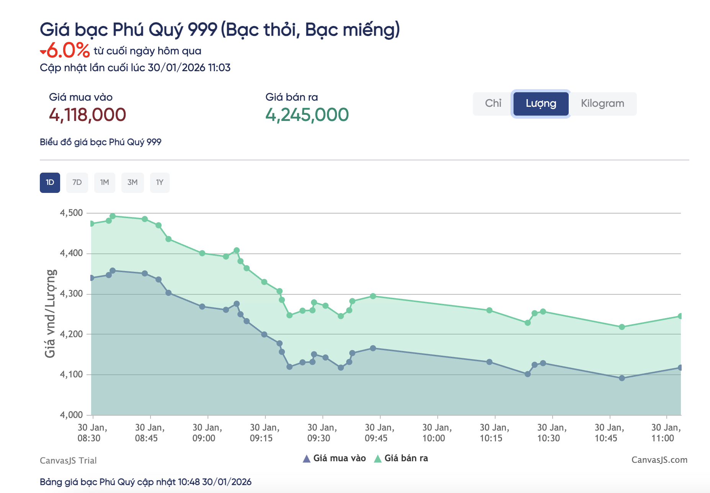710x493 pixels.
Task: Switch measurement to Kilogram
Action: click(x=603, y=103)
